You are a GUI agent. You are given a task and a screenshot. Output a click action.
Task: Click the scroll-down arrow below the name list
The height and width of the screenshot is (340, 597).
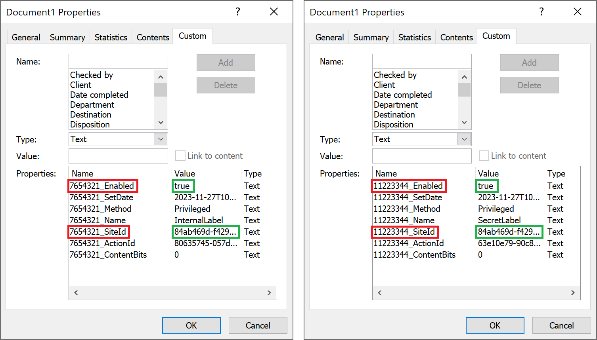[161, 123]
